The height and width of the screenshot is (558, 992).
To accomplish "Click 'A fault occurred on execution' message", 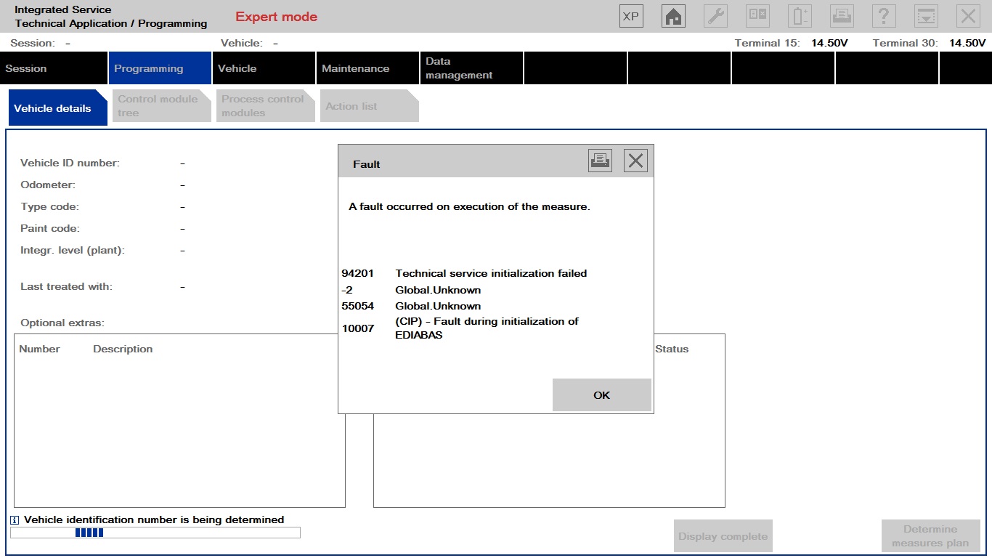I will pos(469,206).
